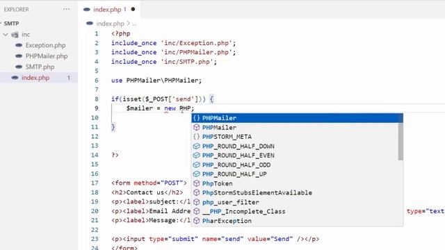Click class icon beside PhpToken
Screen dimensions: 445x250
(196, 183)
